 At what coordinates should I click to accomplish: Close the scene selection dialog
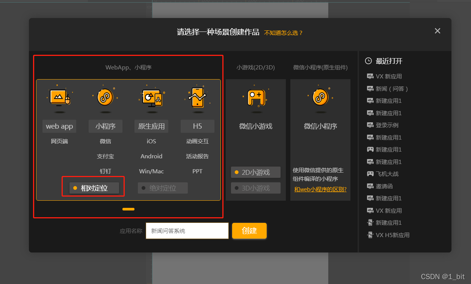click(x=438, y=31)
